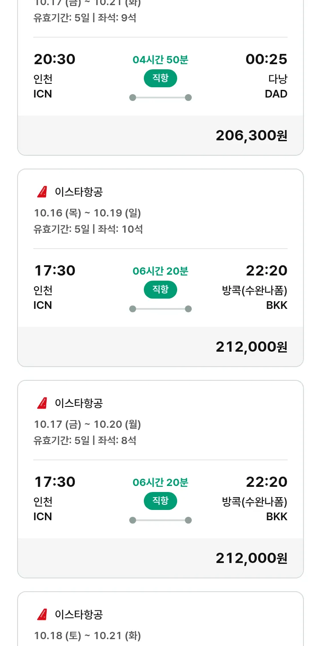Tap the 직항 badge on the Da Nang flight
The image size is (321, 646).
click(x=160, y=78)
